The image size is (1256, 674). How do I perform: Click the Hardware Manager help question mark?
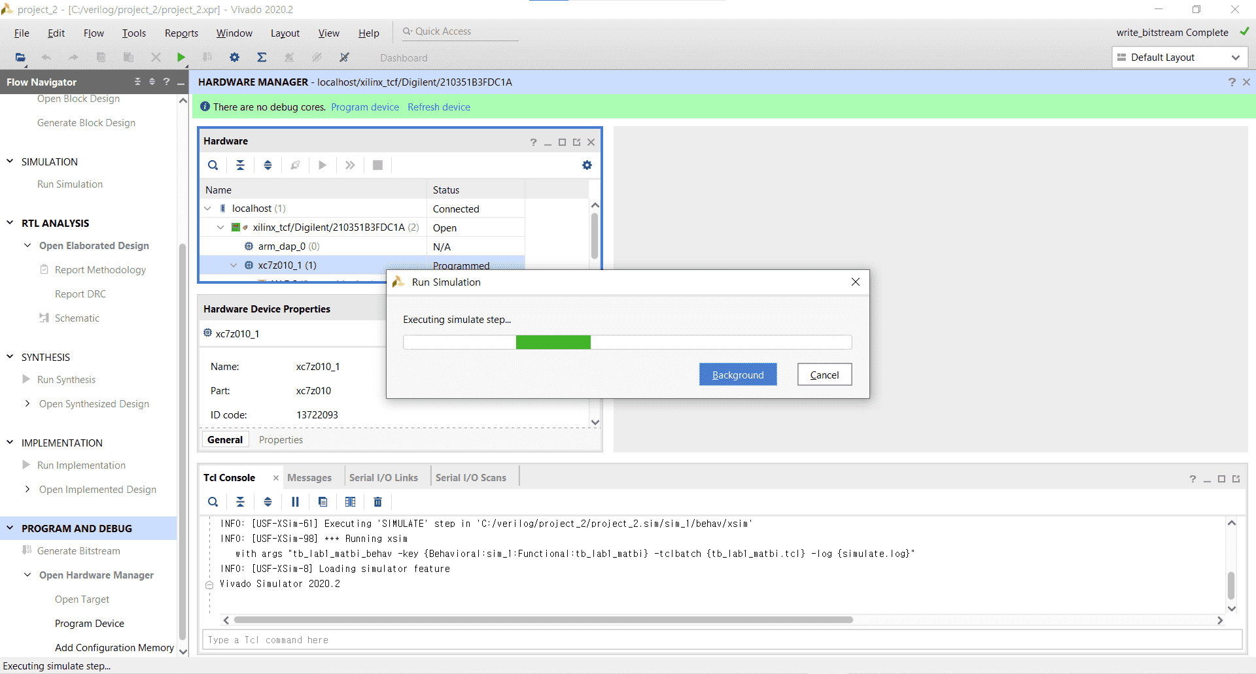pyautogui.click(x=1232, y=82)
